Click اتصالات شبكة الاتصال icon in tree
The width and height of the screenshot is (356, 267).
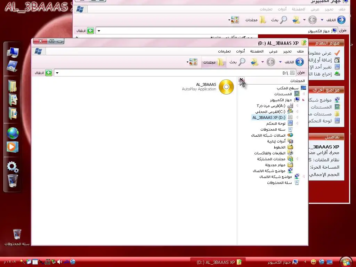(290, 135)
